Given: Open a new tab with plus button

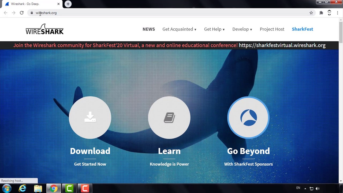Looking at the screenshot, I should [x=68, y=4].
